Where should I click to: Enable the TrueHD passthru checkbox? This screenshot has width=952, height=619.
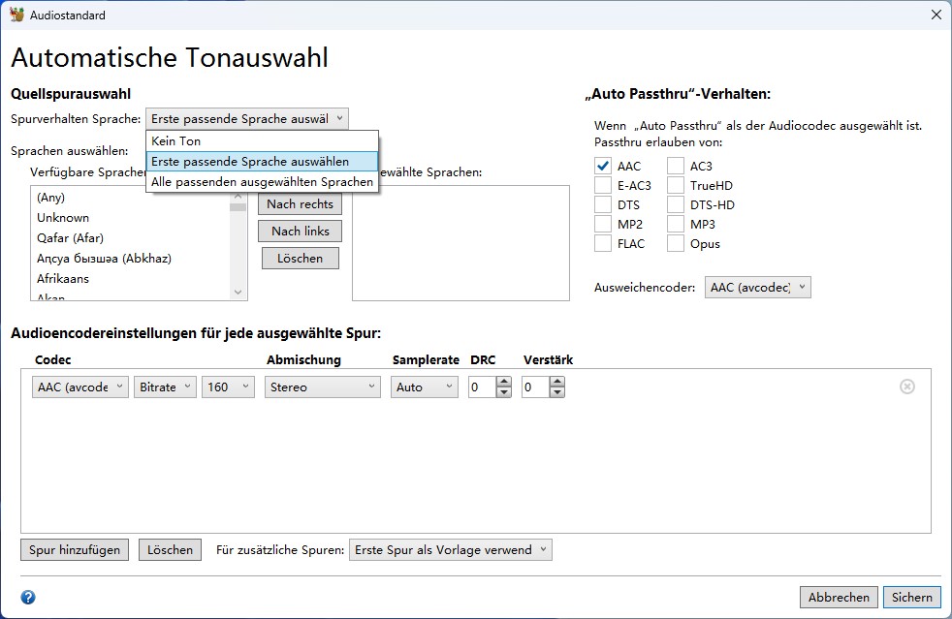[x=676, y=185]
